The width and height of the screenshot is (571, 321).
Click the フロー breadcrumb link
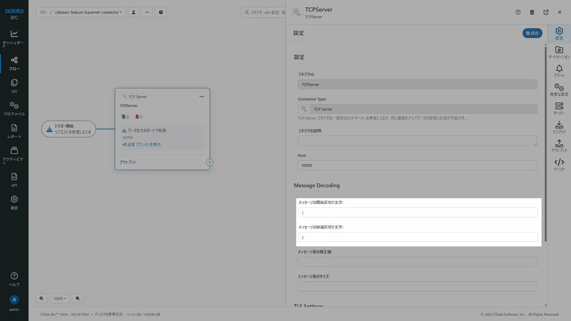43,12
